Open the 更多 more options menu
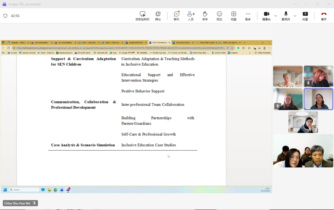 [x=248, y=14]
